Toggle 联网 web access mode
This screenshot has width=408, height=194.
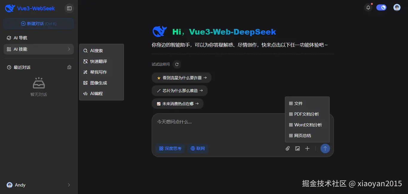click(x=198, y=148)
